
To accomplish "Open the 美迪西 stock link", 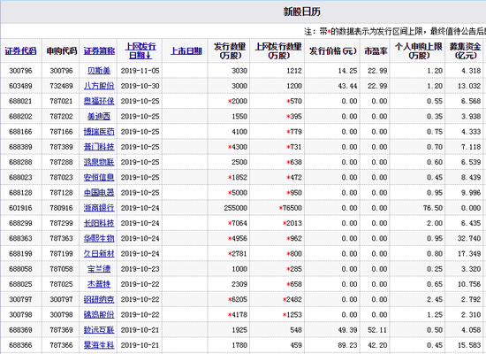I will [99, 117].
